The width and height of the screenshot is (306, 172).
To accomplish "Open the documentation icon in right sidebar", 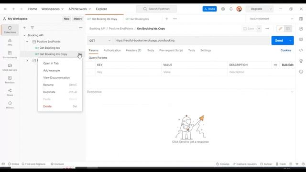I will click(x=301, y=29).
